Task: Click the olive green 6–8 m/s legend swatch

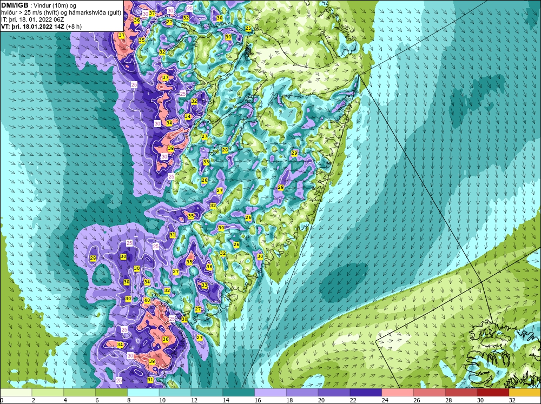Action: tap(111, 393)
